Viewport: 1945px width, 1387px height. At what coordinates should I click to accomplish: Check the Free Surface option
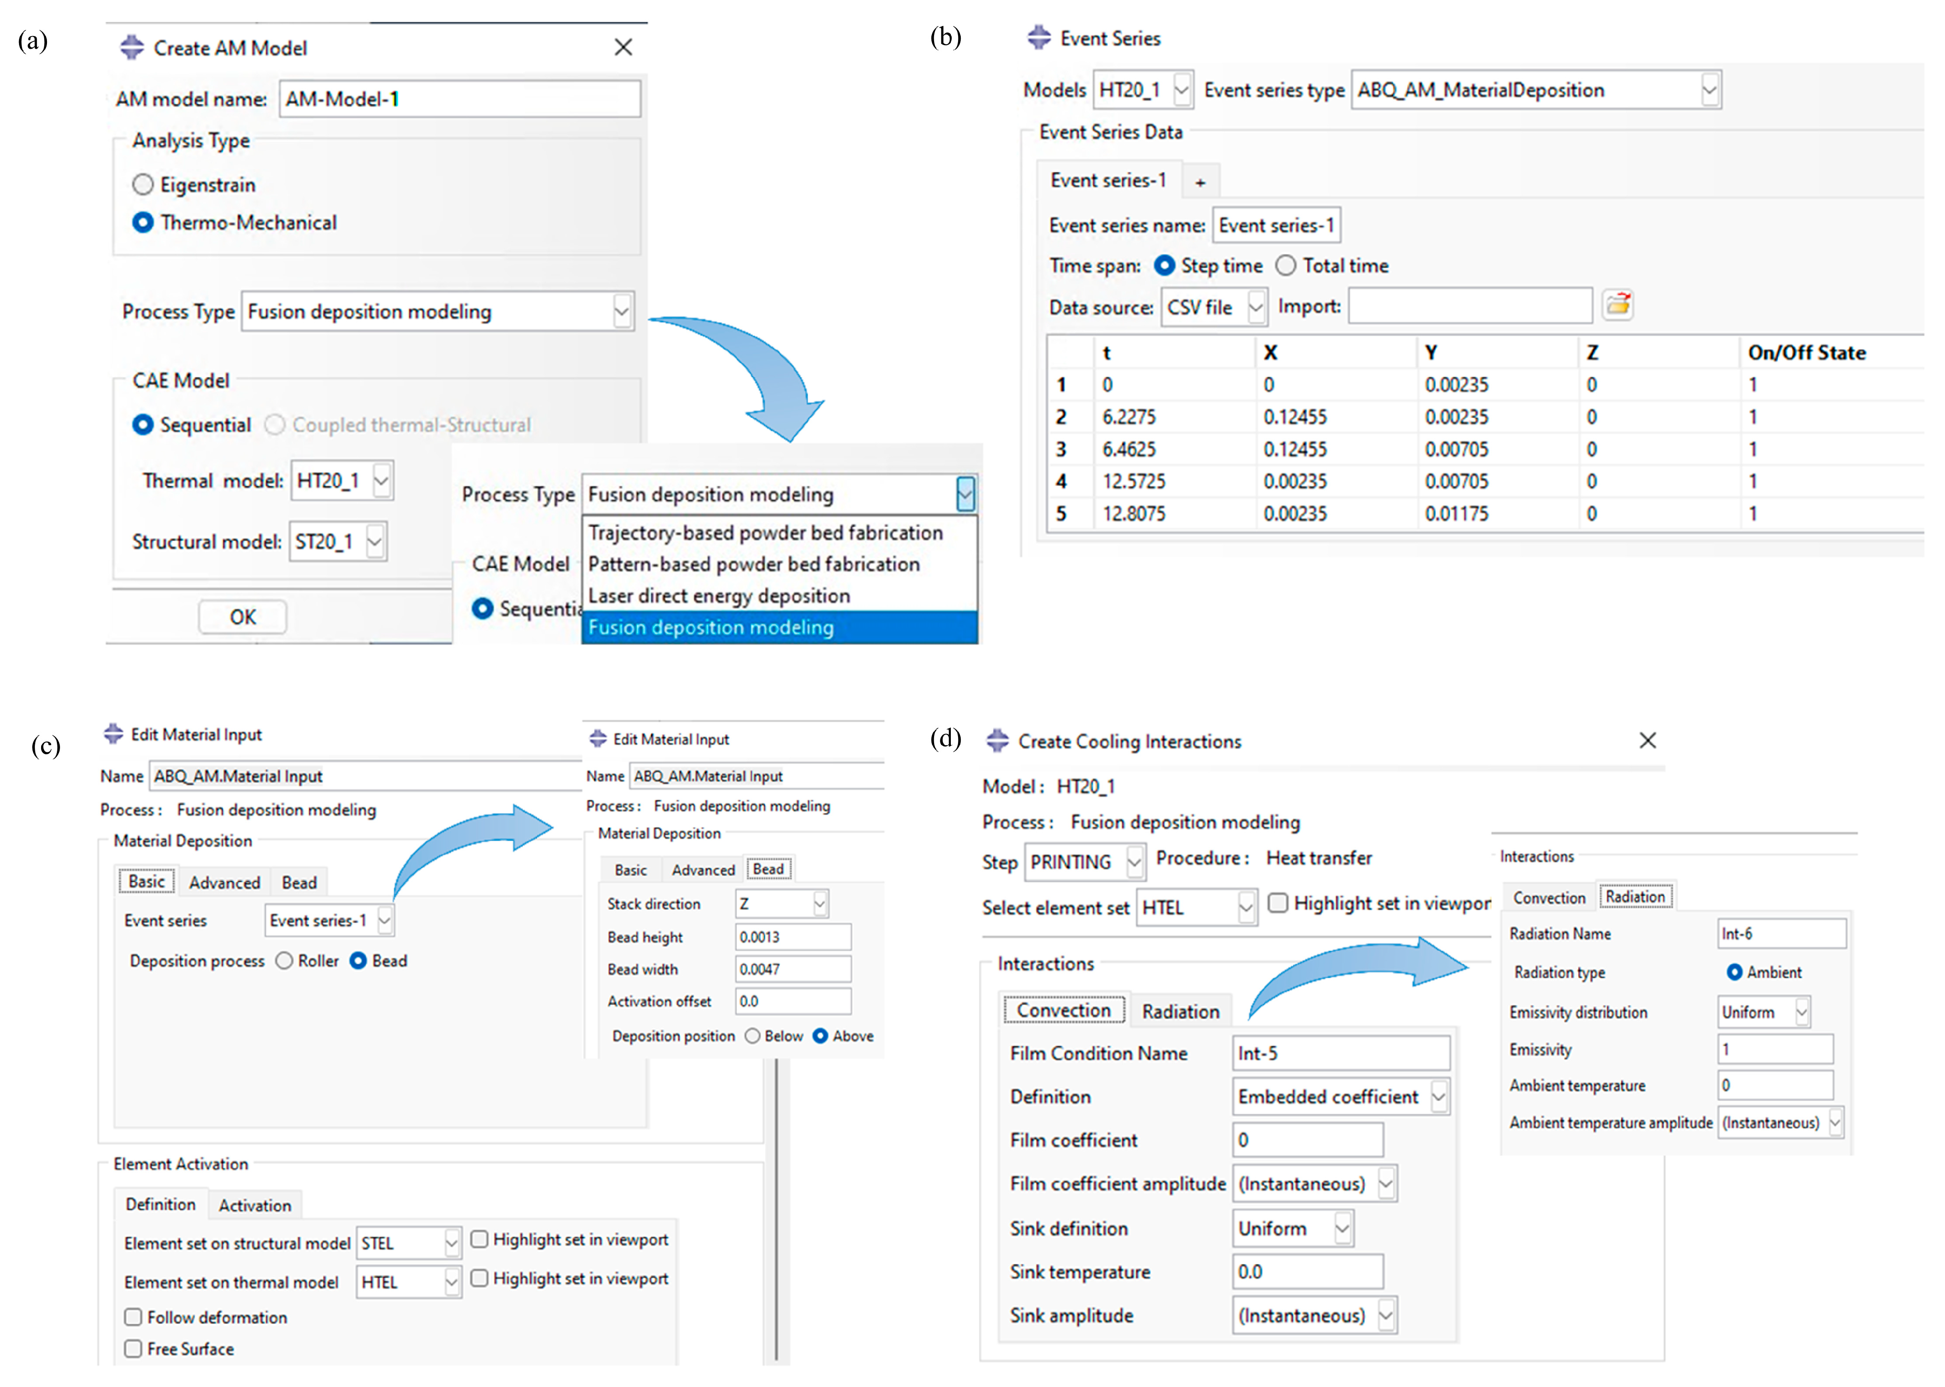tap(133, 1348)
